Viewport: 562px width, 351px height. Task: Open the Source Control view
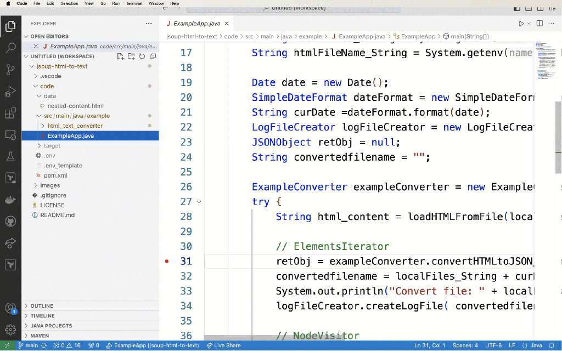point(10,70)
